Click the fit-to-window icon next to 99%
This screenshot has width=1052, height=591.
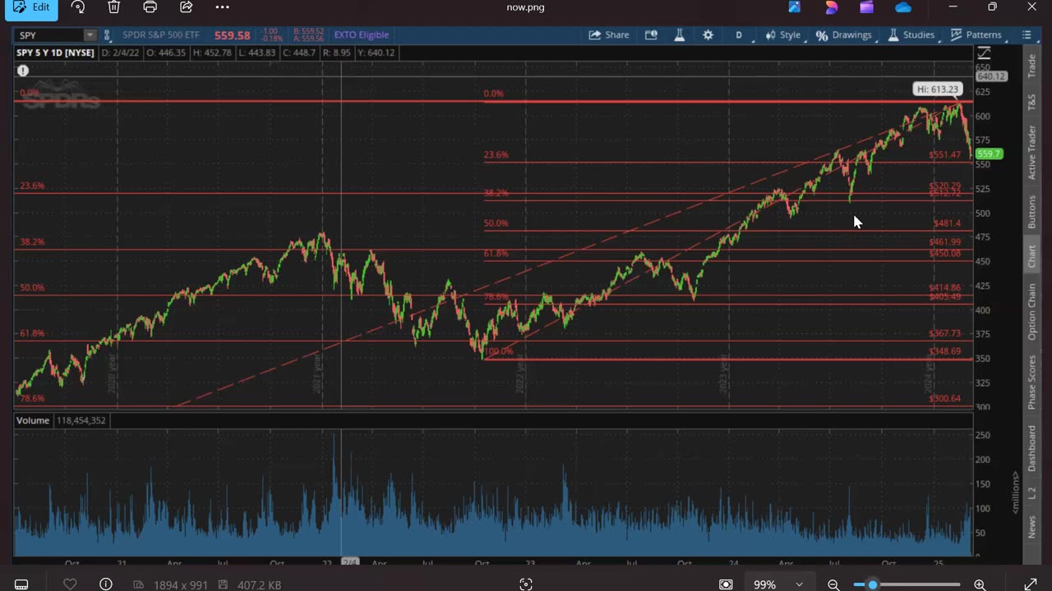[x=726, y=584]
